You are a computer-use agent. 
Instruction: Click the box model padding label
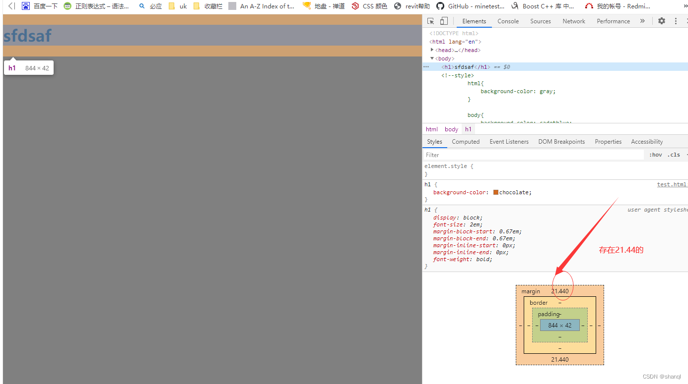tap(549, 314)
